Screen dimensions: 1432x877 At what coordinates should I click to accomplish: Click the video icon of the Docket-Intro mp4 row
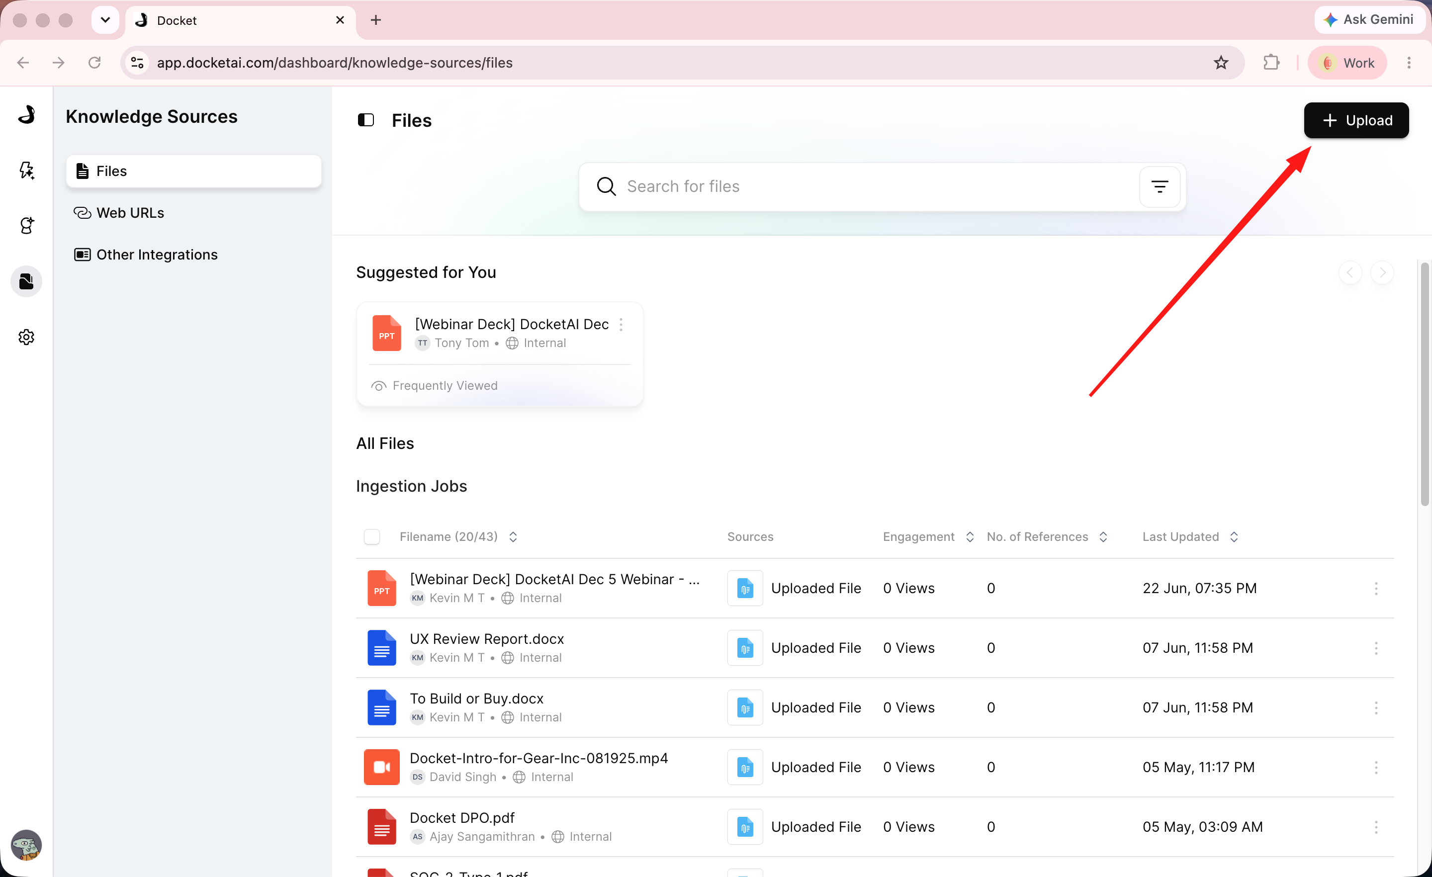click(382, 767)
